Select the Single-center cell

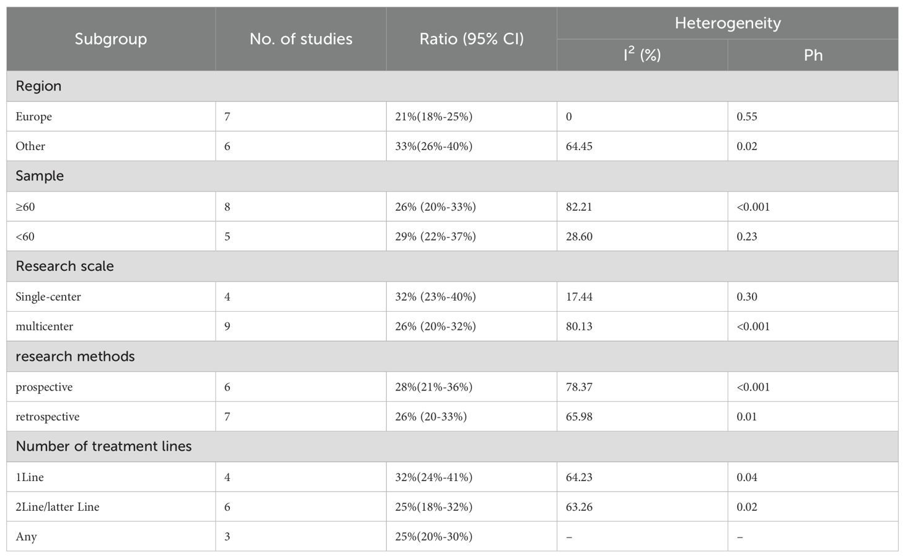tap(111, 297)
